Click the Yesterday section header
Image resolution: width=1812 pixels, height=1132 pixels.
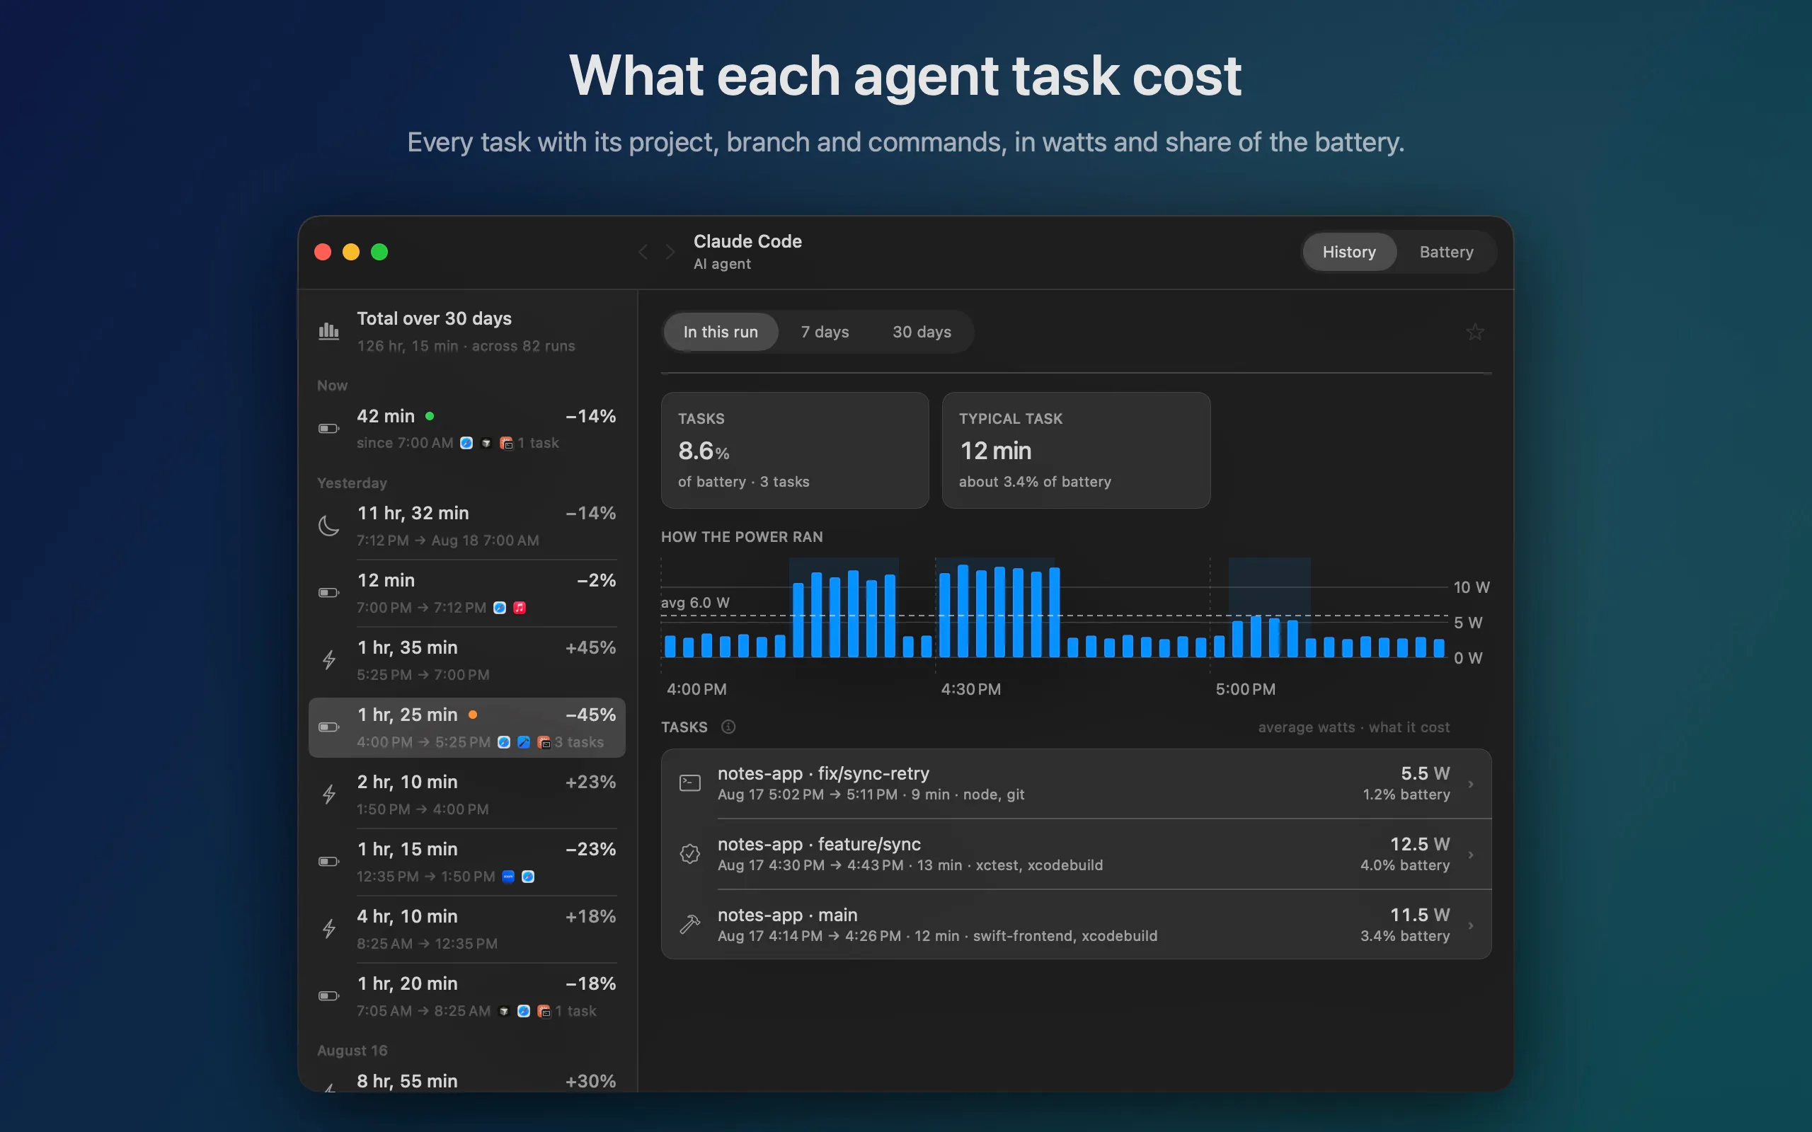pos(352,483)
